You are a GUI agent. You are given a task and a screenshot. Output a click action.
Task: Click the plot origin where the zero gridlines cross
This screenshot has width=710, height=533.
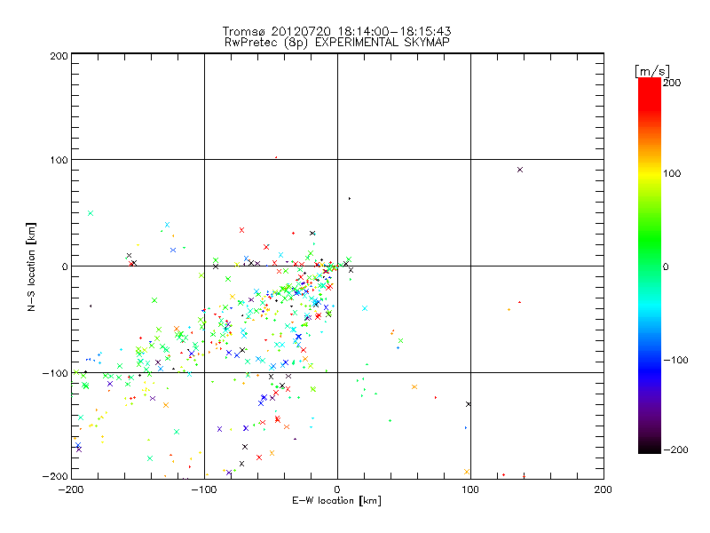tap(337, 266)
